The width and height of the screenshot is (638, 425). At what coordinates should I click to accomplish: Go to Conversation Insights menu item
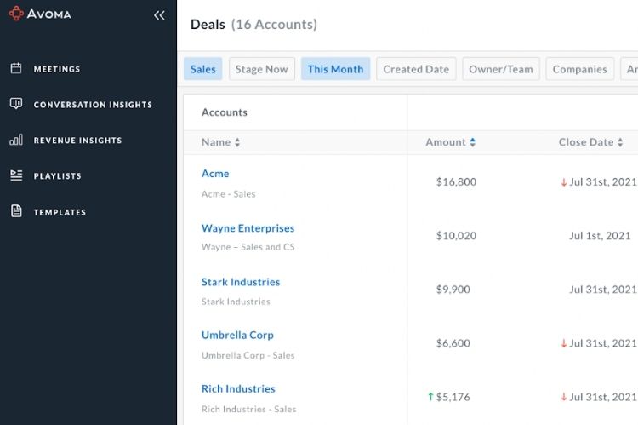tap(93, 105)
